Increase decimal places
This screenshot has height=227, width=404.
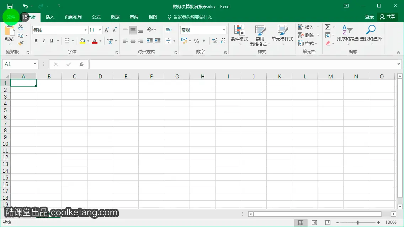(215, 41)
